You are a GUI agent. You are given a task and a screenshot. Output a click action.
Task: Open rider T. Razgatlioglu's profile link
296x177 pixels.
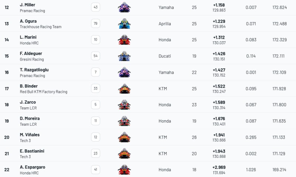pos(34,70)
